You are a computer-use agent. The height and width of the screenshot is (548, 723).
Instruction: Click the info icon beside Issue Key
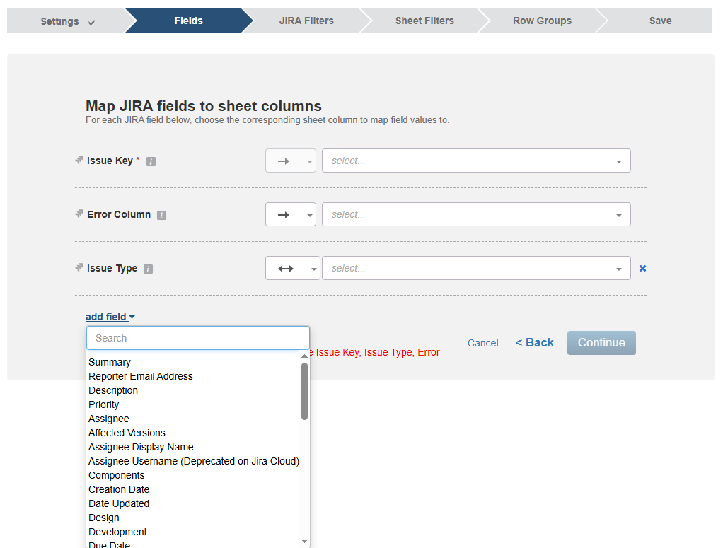click(x=151, y=161)
